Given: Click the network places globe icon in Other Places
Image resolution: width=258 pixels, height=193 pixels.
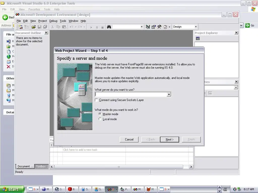Looking at the screenshot, I should pyautogui.click(x=9, y=100).
